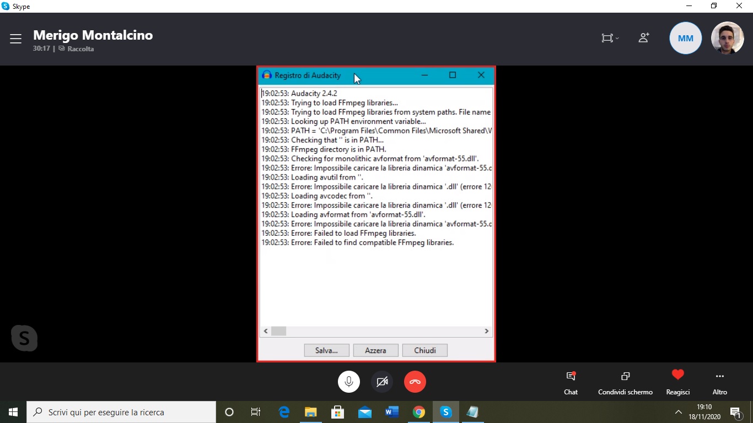
Task: Mute the microphone
Action: tap(348, 381)
